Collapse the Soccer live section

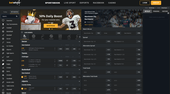click(x=79, y=42)
